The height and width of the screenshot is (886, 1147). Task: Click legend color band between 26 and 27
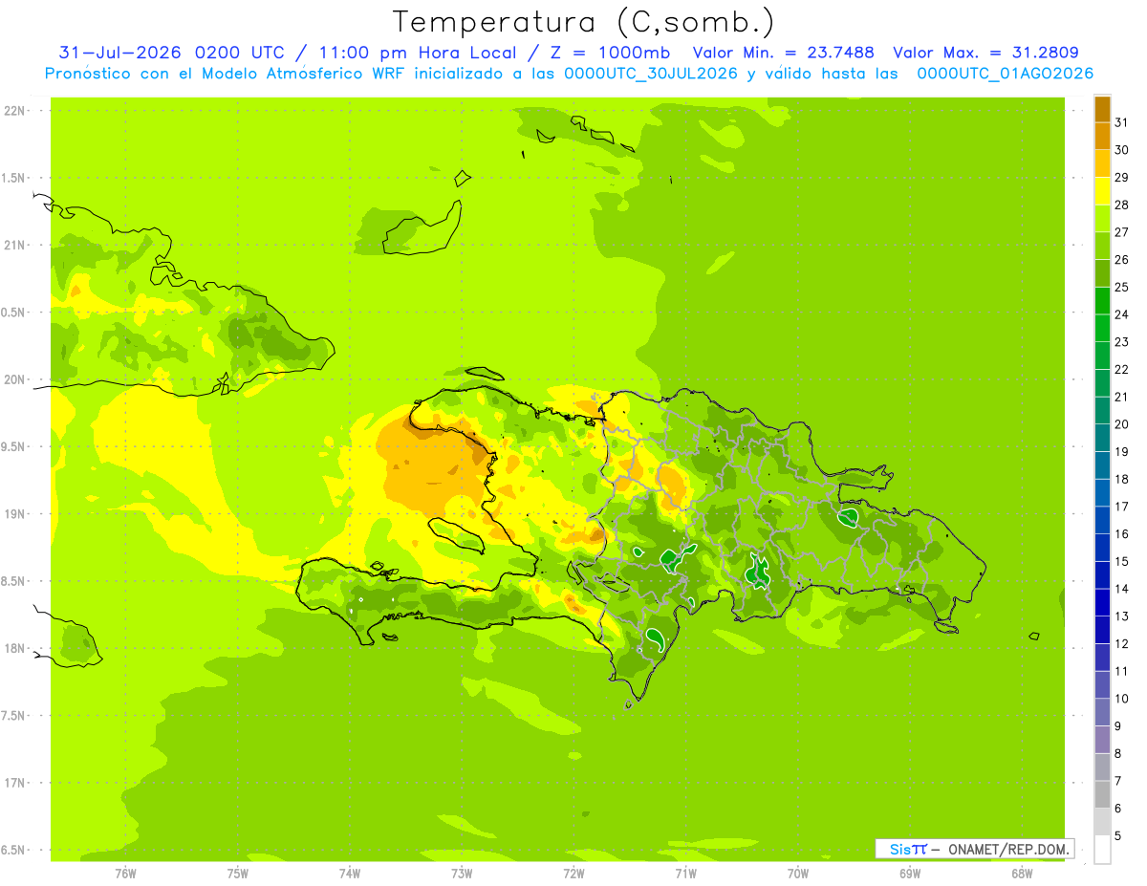(x=1103, y=246)
